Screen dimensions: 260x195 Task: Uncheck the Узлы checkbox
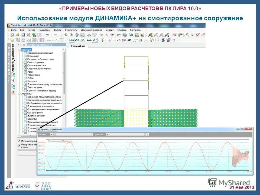[25, 72]
